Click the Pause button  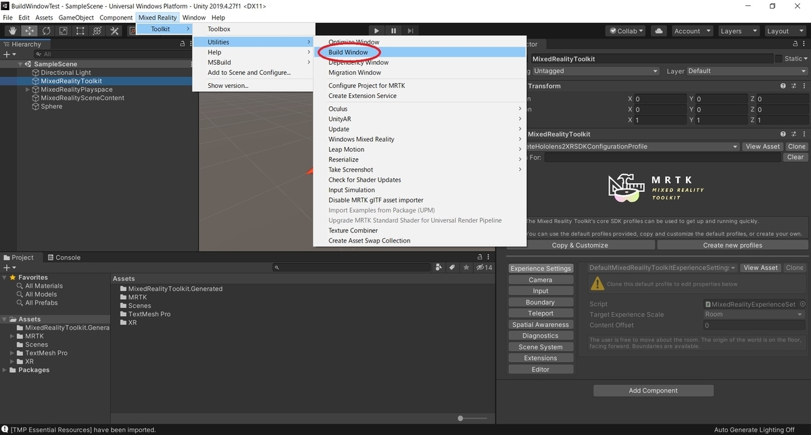(x=393, y=31)
